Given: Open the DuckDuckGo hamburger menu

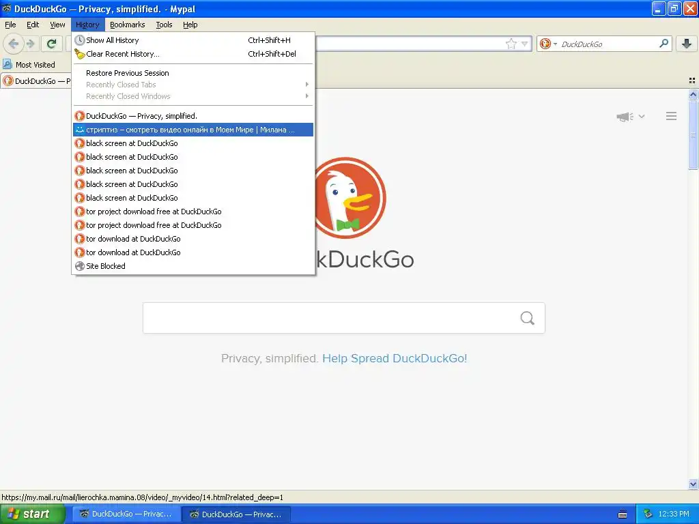Looking at the screenshot, I should pos(672,116).
